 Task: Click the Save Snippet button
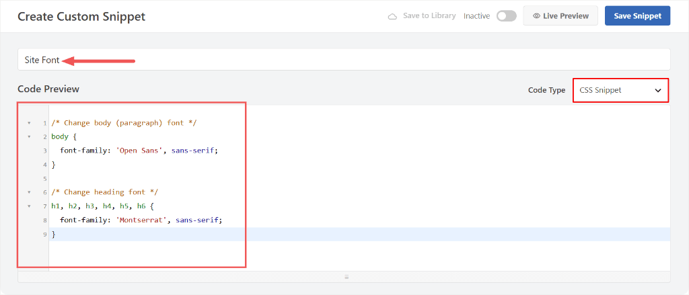[x=637, y=16]
